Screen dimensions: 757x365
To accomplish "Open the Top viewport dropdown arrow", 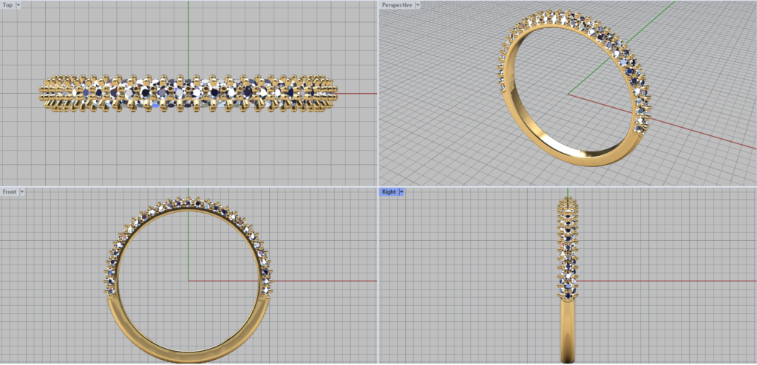I will coord(18,5).
